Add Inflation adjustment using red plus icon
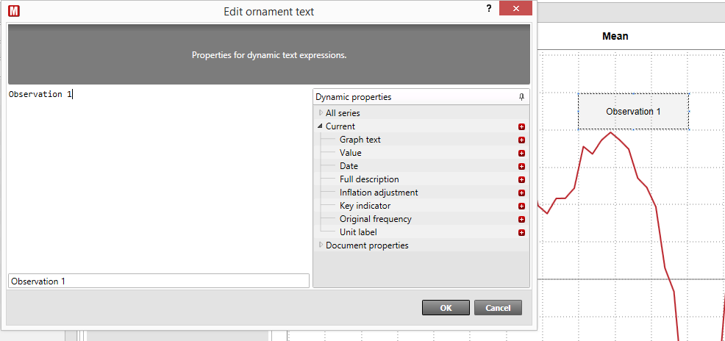725x341 pixels. (521, 193)
